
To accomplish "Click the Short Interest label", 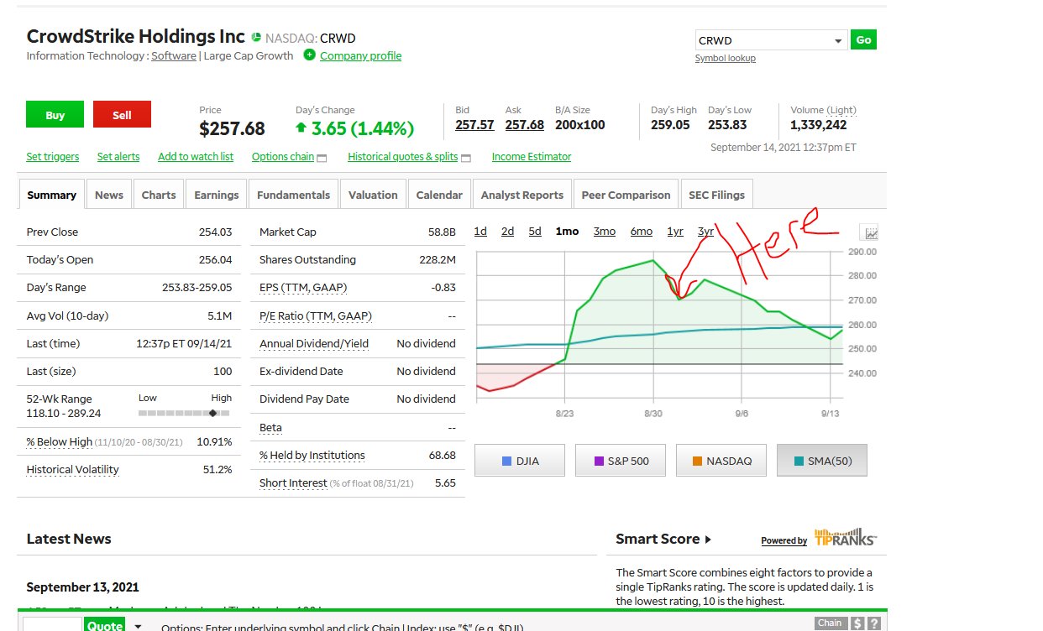I will click(294, 483).
